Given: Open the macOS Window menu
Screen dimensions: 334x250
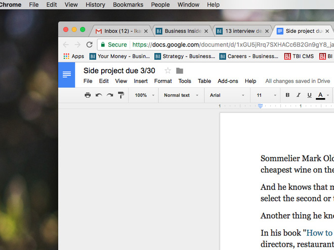Looking at the screenshot, I should [x=188, y=5].
